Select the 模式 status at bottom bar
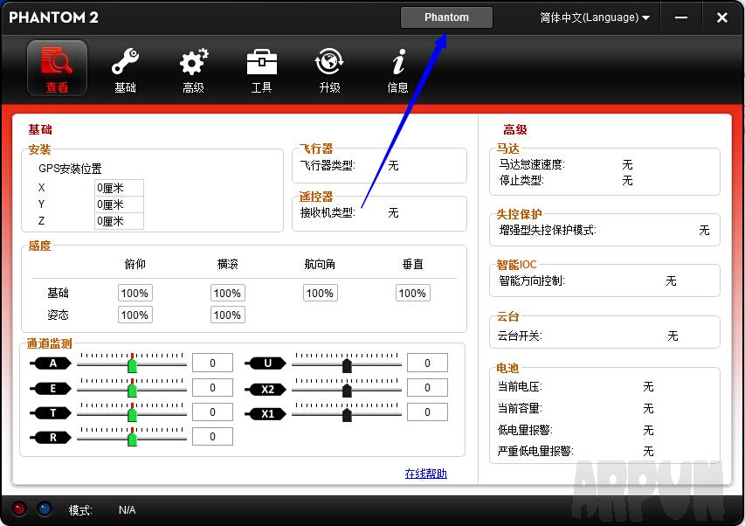The width and height of the screenshot is (745, 526). (x=80, y=509)
